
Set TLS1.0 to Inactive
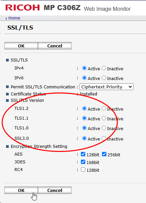[104, 128]
